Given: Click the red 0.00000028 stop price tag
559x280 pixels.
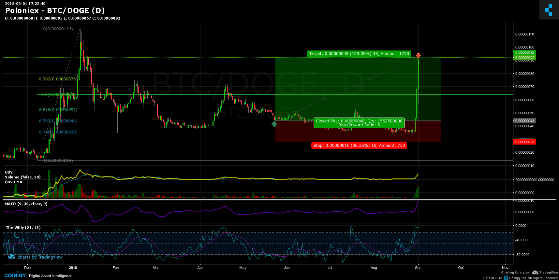Looking at the screenshot, I should click(524, 142).
